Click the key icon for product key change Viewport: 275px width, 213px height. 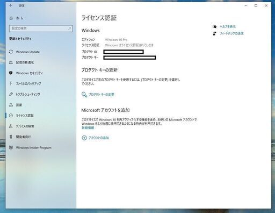tap(84, 95)
